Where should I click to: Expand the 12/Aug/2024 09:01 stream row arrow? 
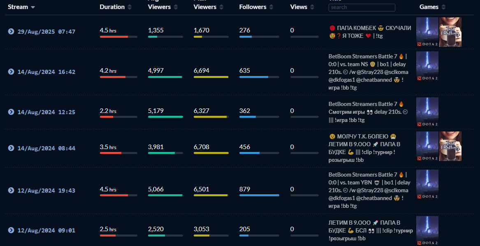(11, 230)
